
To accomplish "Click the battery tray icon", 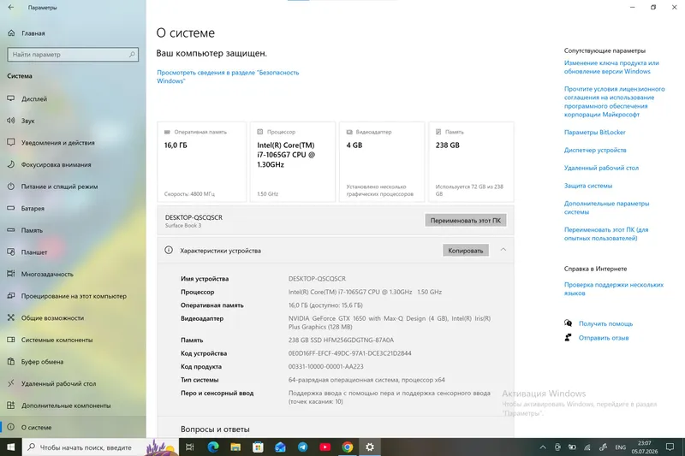I will (x=572, y=447).
